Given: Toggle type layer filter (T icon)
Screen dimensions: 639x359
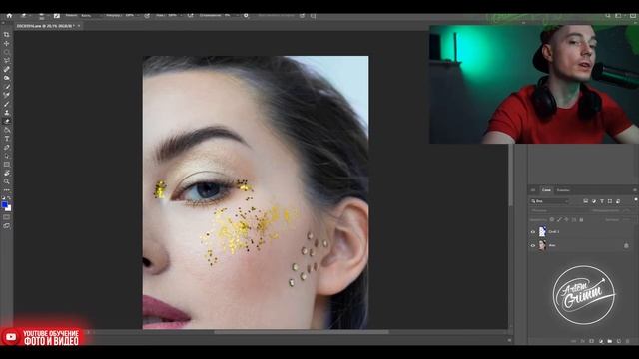Looking at the screenshot, I should click(602, 201).
